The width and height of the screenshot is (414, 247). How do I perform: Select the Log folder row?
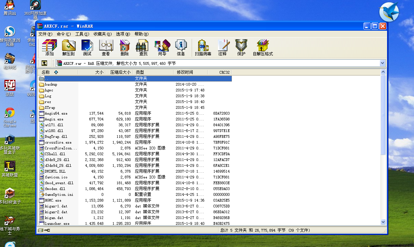(135, 96)
